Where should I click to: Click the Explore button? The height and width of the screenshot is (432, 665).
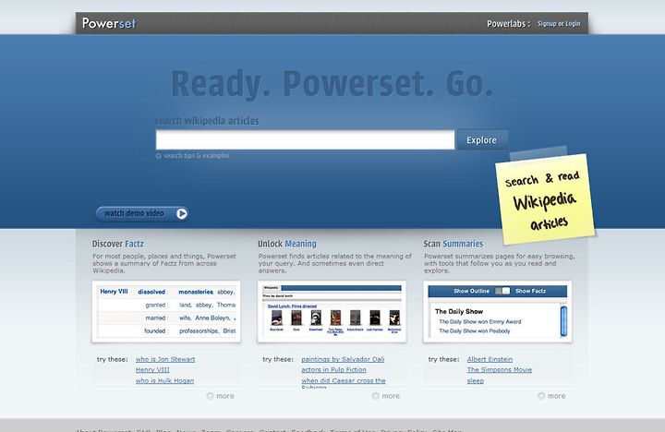[481, 140]
